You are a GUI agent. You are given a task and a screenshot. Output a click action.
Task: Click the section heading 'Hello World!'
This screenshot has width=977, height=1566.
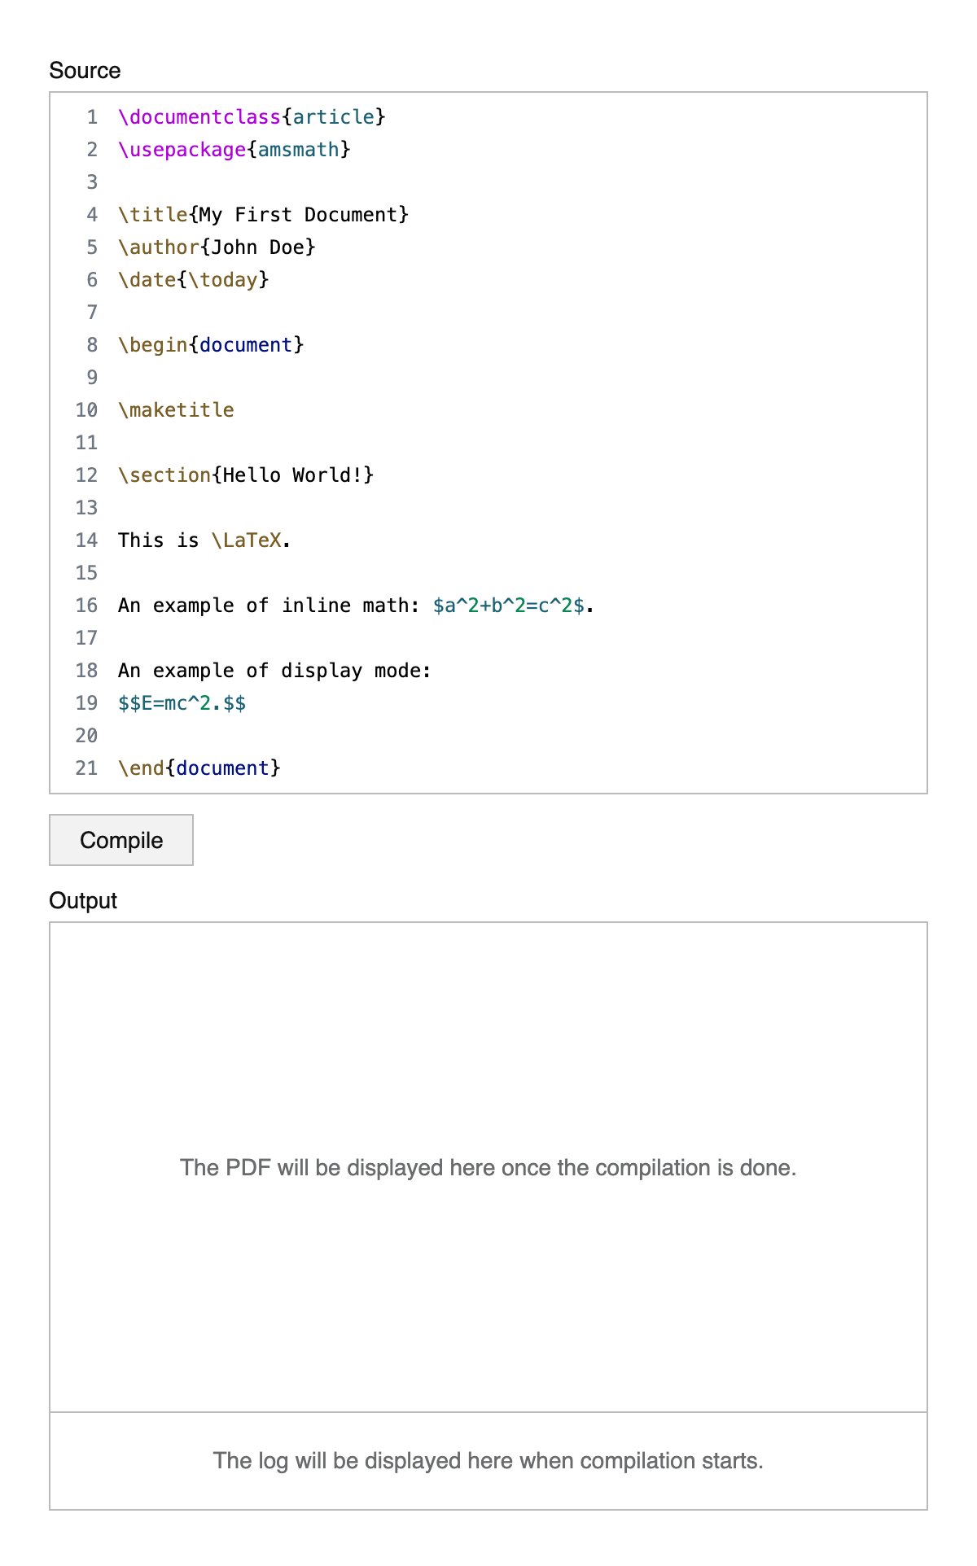pyautogui.click(x=292, y=475)
